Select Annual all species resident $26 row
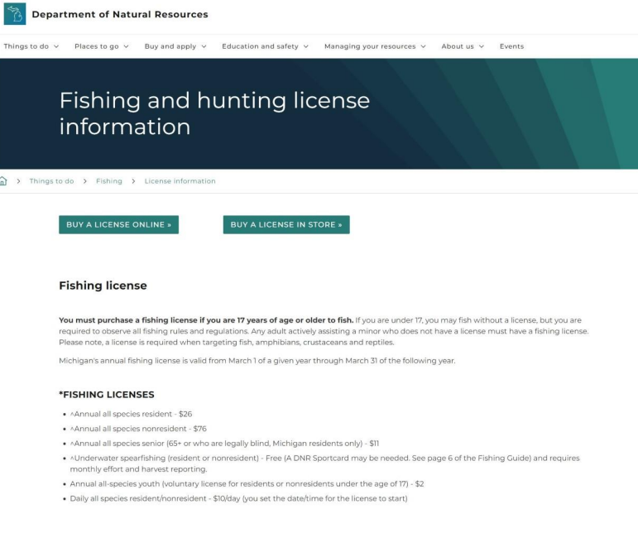Image resolution: width=638 pixels, height=533 pixels. [x=131, y=414]
